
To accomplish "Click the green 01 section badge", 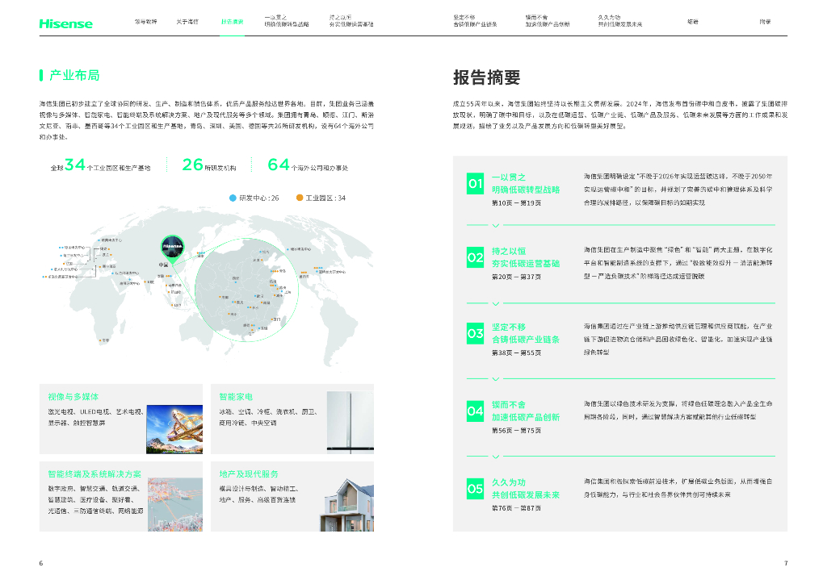I will pos(476,184).
